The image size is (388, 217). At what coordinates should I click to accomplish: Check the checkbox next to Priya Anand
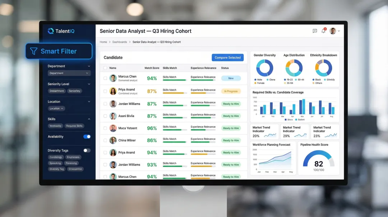[x=106, y=91]
